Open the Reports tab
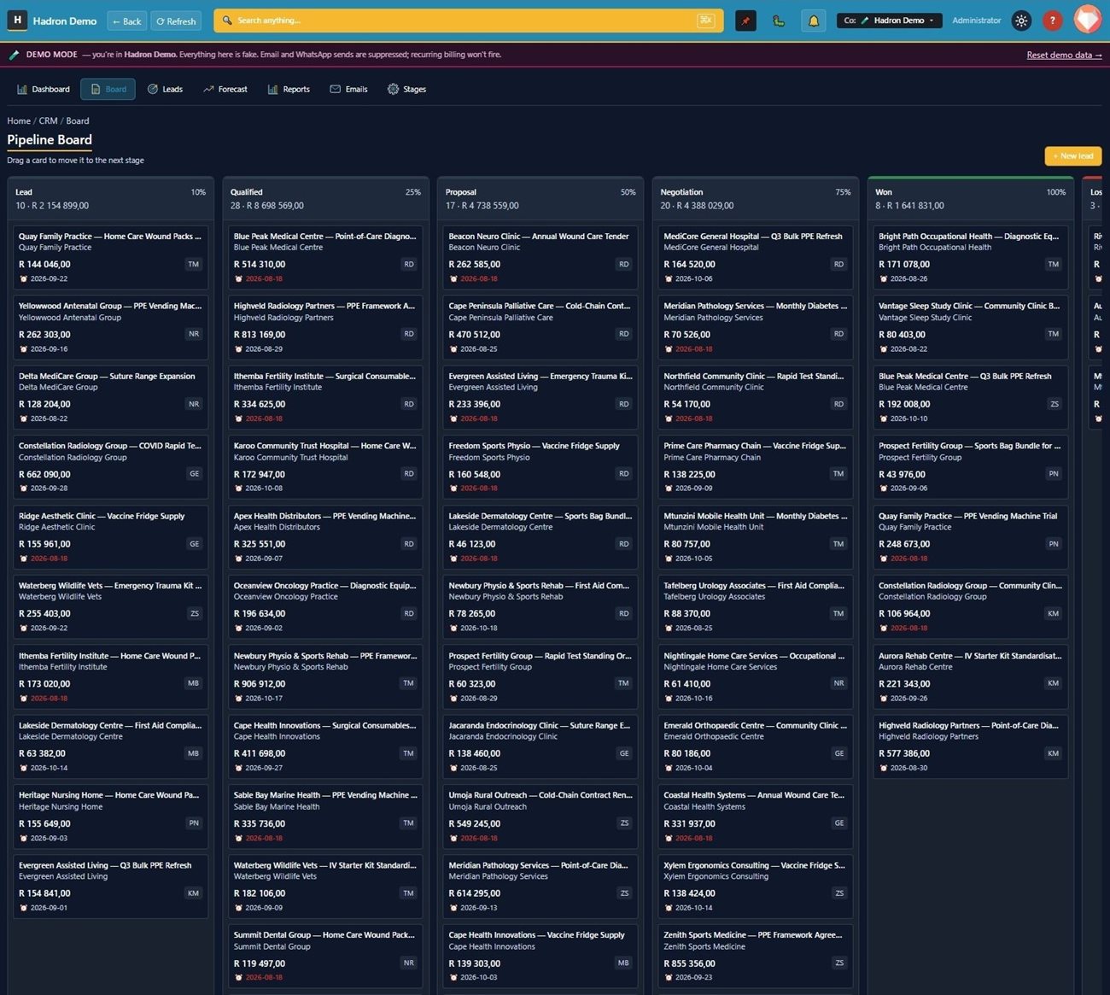The height and width of the screenshot is (995, 1110). point(289,89)
